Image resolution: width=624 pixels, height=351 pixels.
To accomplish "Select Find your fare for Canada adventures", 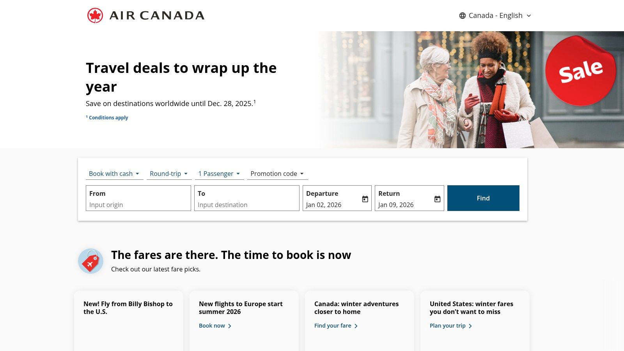I will [x=333, y=326].
